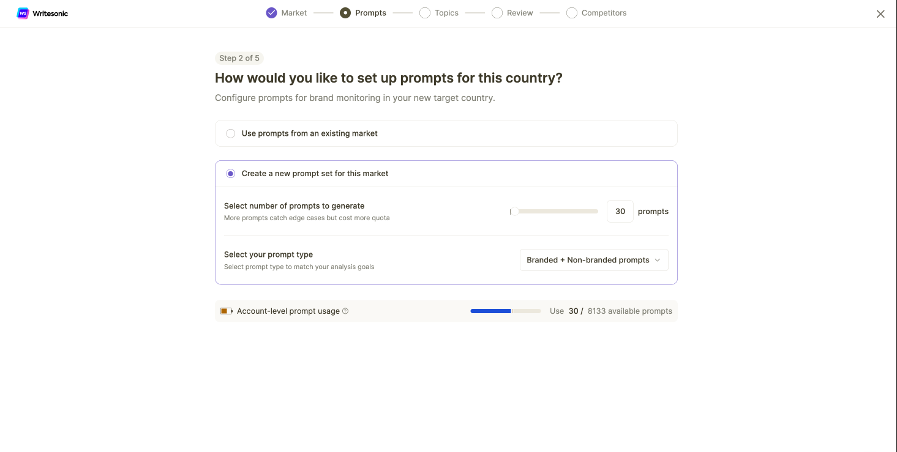The height and width of the screenshot is (452, 897).
Task: Click the Review step label
Action: point(520,13)
